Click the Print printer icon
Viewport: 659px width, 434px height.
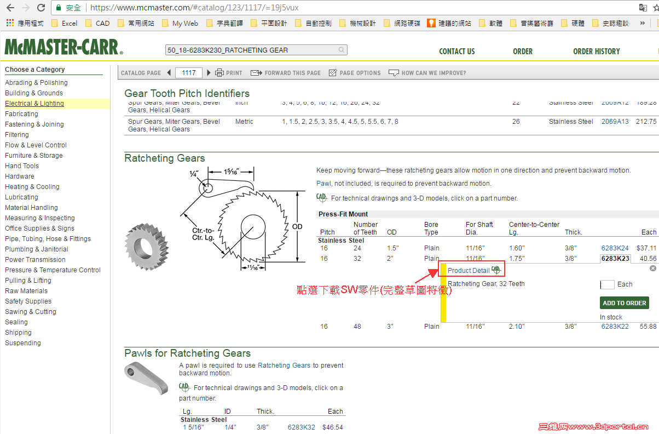(x=219, y=72)
